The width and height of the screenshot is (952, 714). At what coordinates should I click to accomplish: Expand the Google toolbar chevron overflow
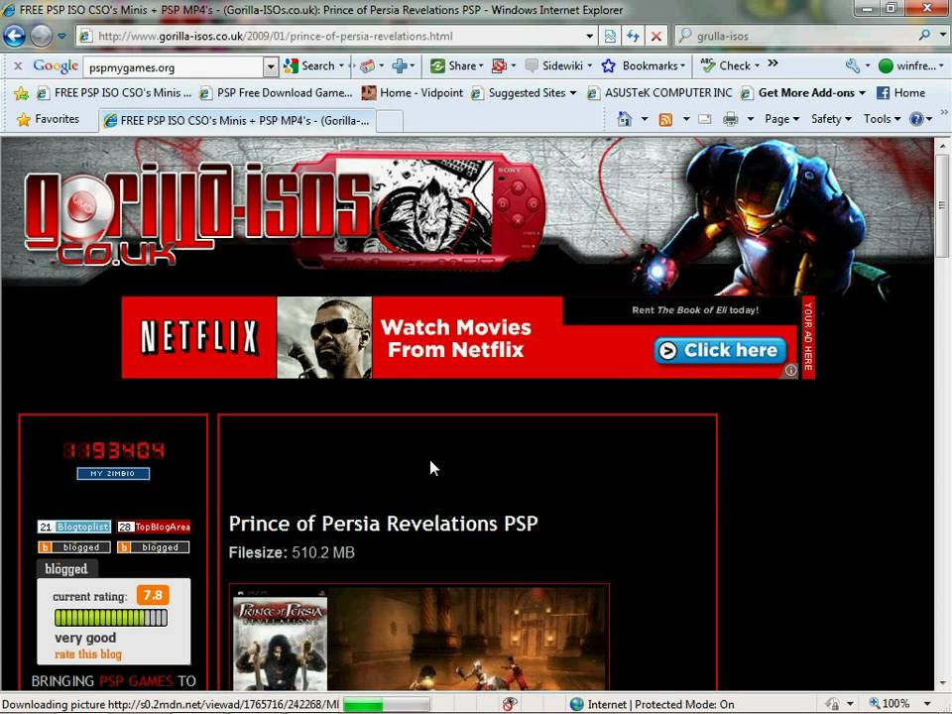[x=773, y=63]
